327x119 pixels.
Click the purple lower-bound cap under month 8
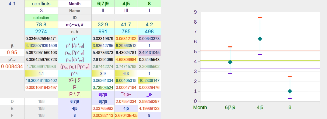(290, 98)
